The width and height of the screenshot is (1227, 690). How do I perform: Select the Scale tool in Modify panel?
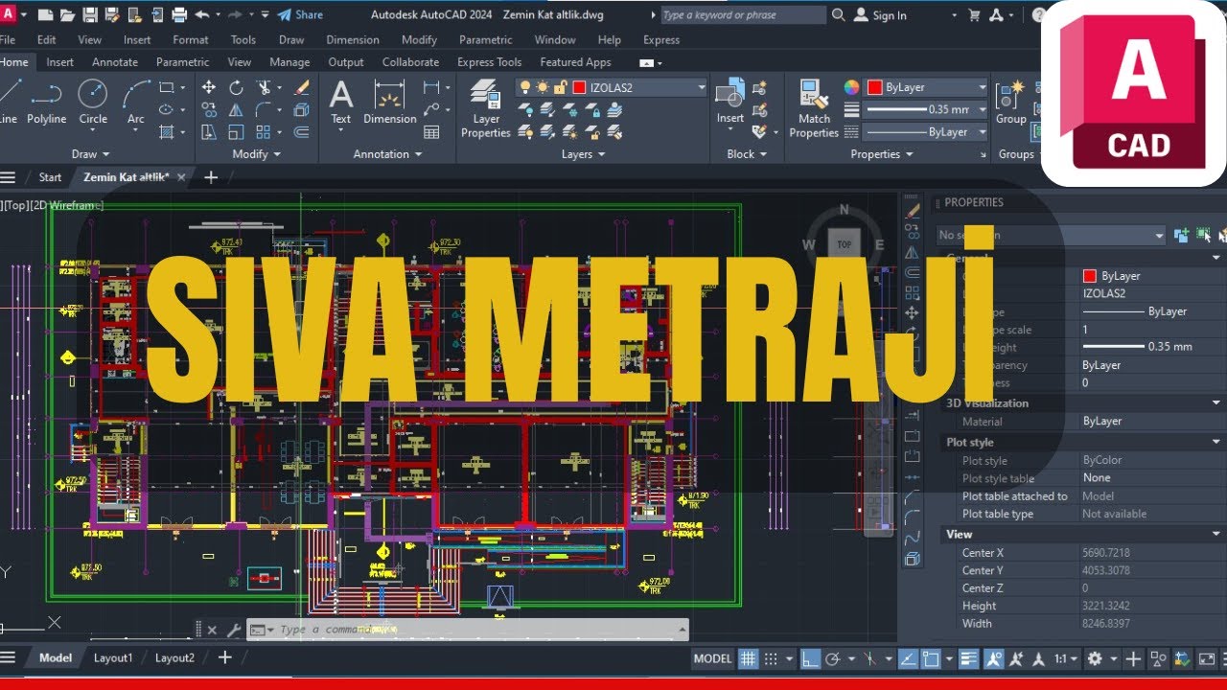(236, 132)
